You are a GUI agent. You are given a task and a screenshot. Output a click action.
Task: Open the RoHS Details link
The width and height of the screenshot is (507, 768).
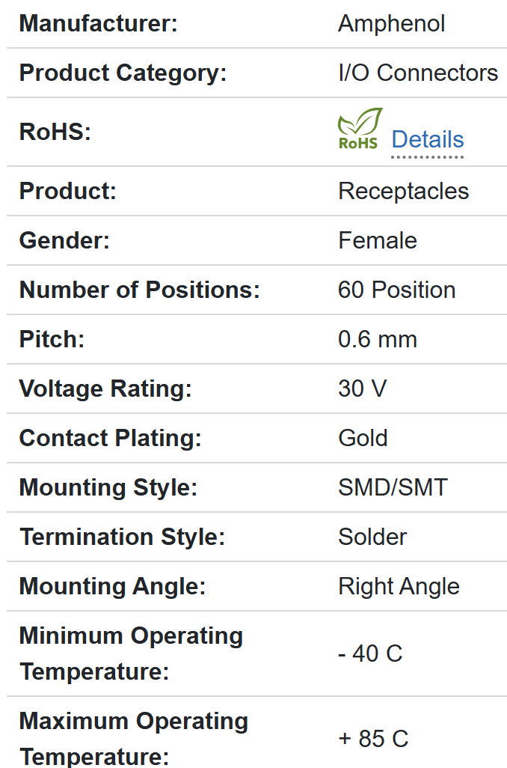428,139
